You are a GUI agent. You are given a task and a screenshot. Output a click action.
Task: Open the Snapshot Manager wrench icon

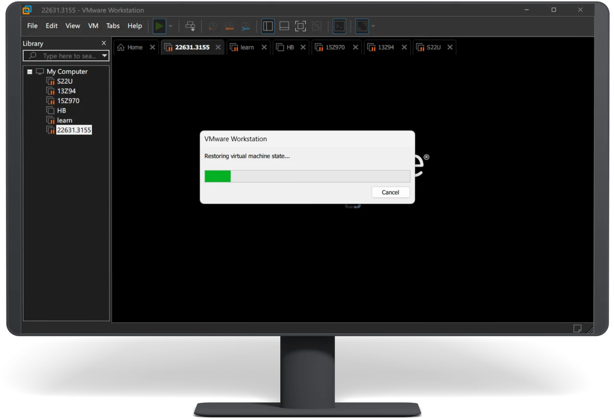pos(246,27)
